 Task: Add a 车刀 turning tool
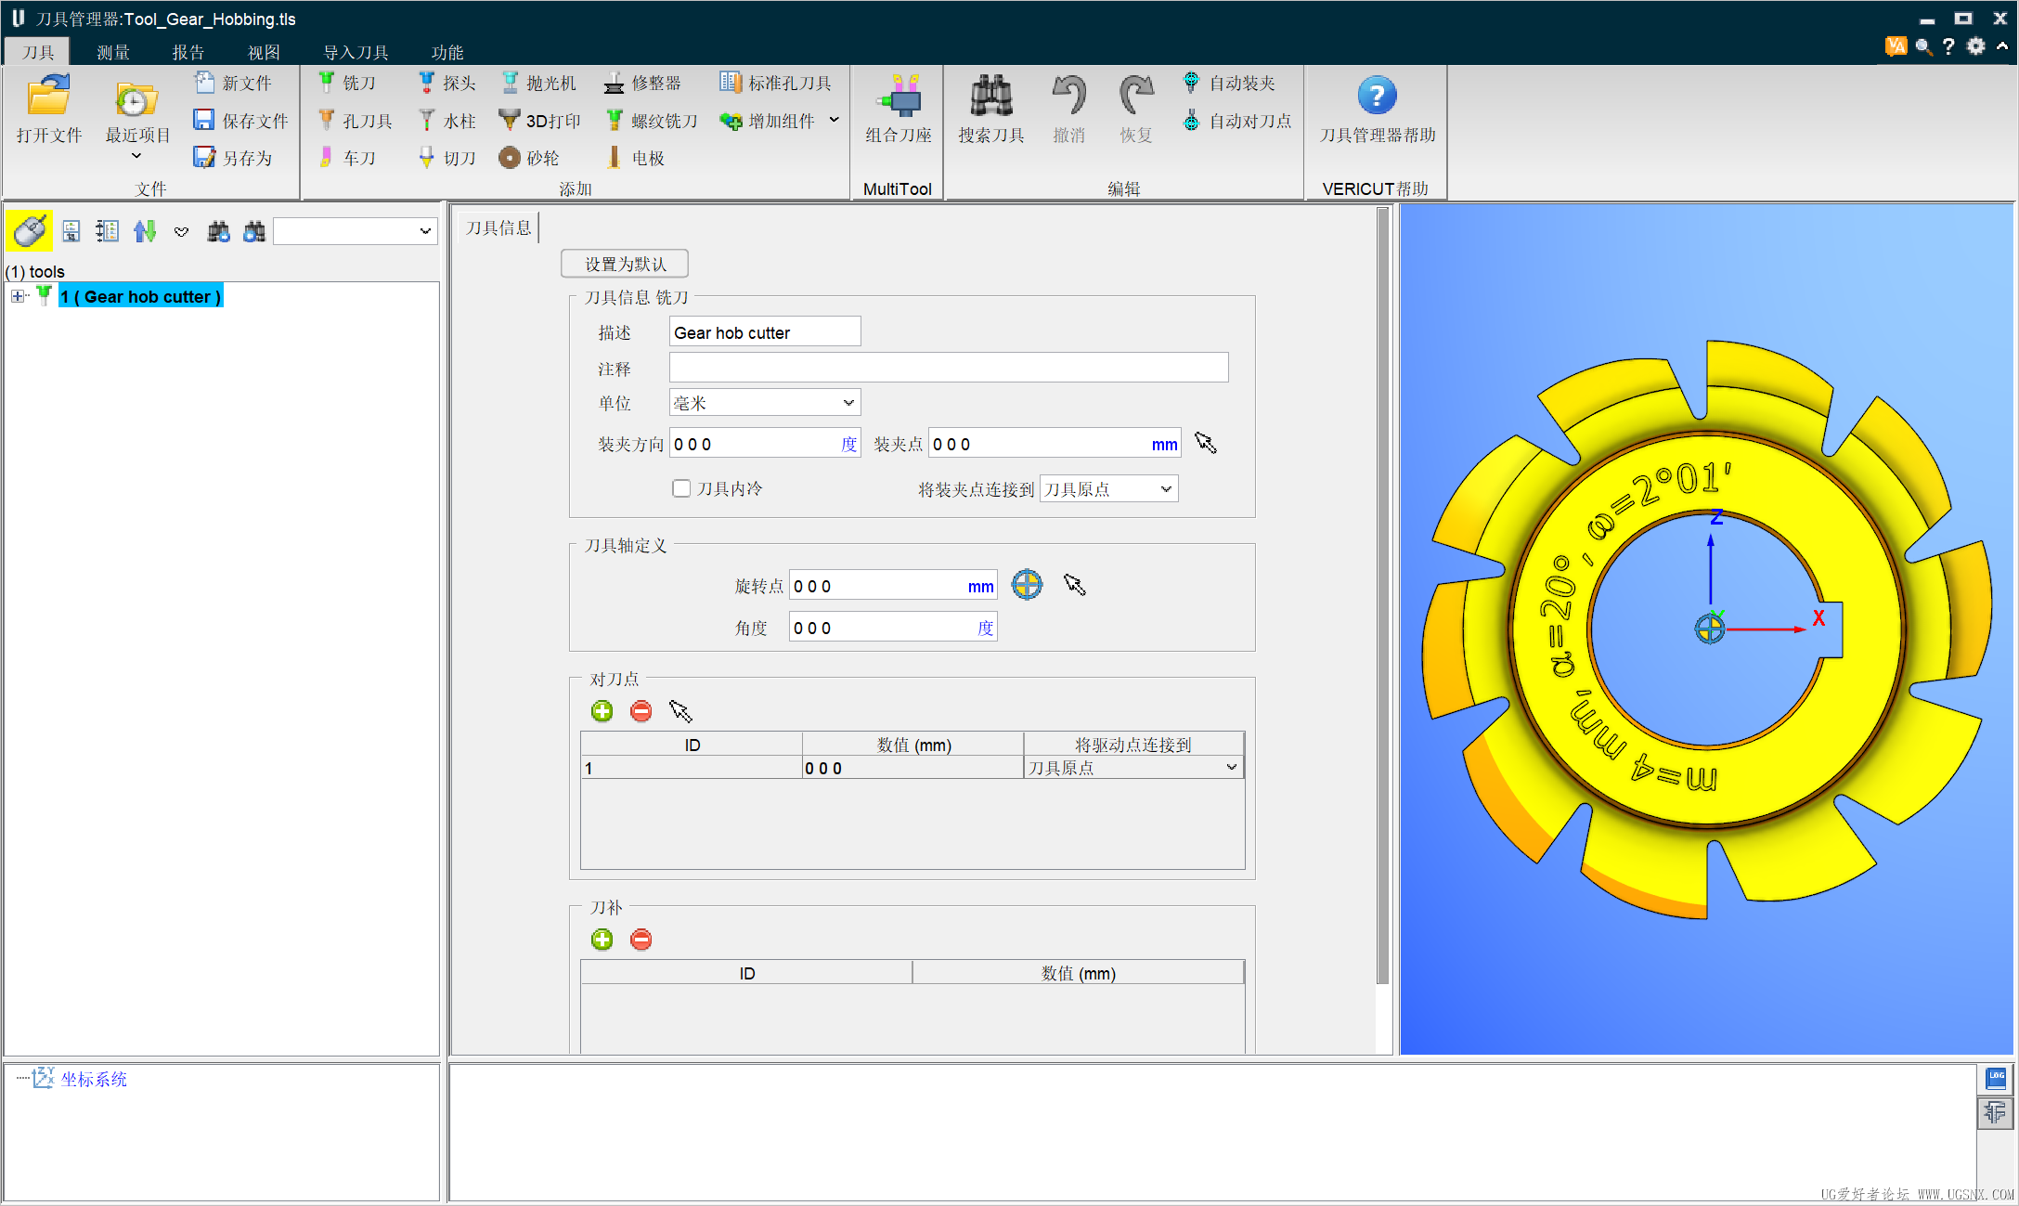coord(347,158)
